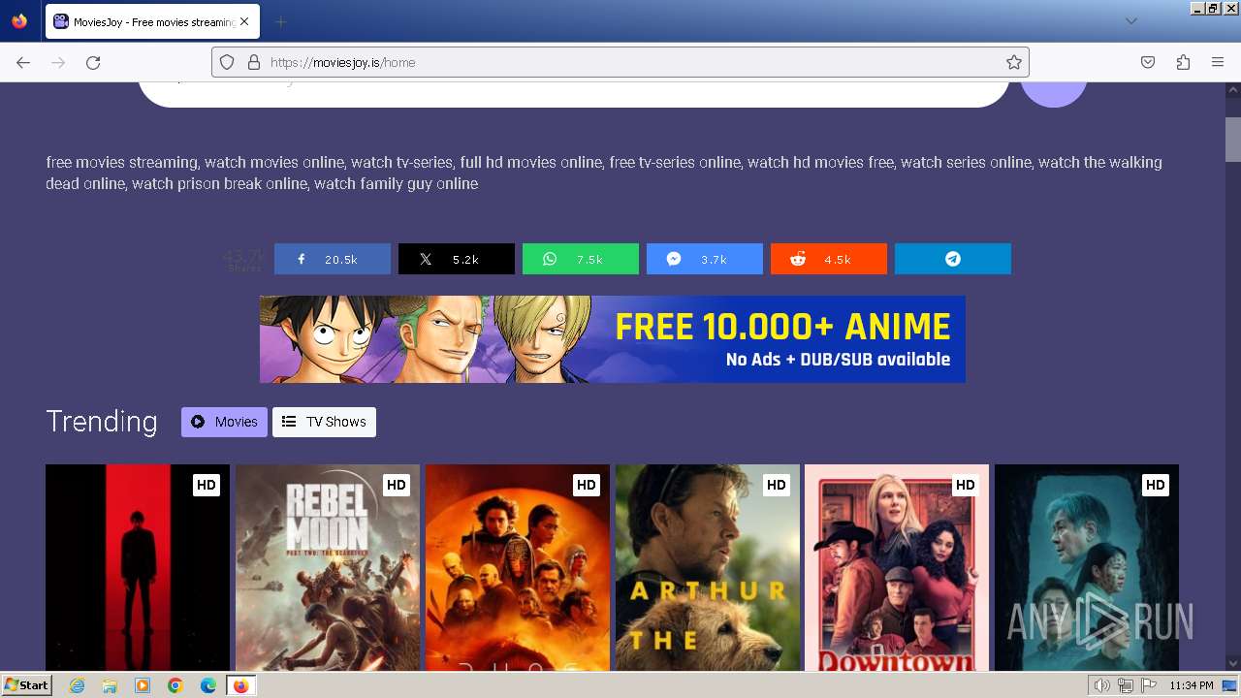Share on Reddit button showing 4.5k

click(x=829, y=259)
